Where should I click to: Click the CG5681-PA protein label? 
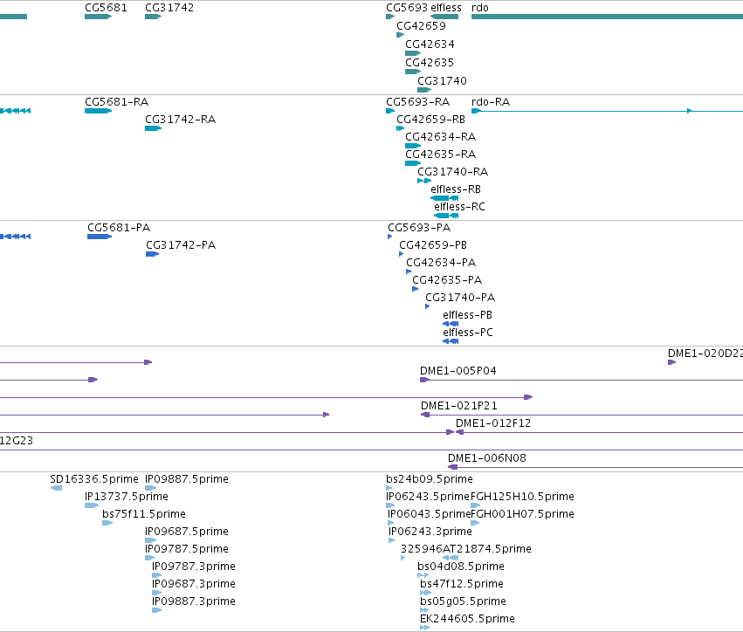[x=119, y=228]
